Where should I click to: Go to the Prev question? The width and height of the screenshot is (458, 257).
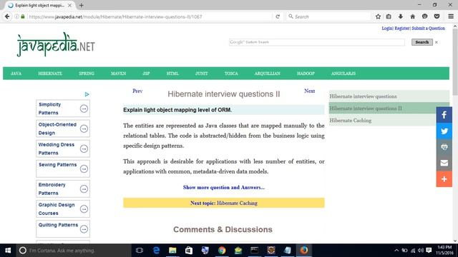click(x=137, y=91)
